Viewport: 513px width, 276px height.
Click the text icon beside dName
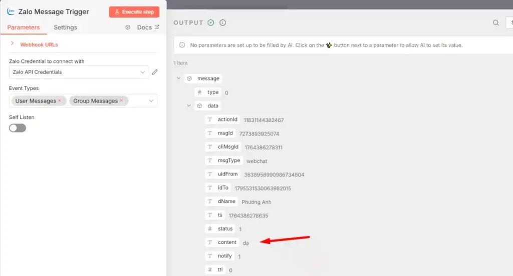tap(210, 201)
